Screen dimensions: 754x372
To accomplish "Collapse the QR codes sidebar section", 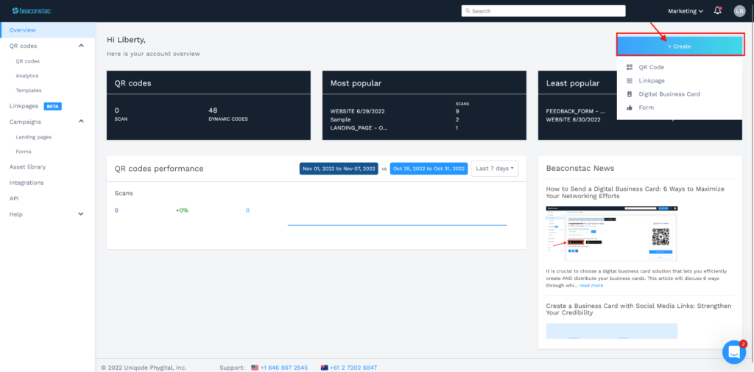I will coord(81,46).
